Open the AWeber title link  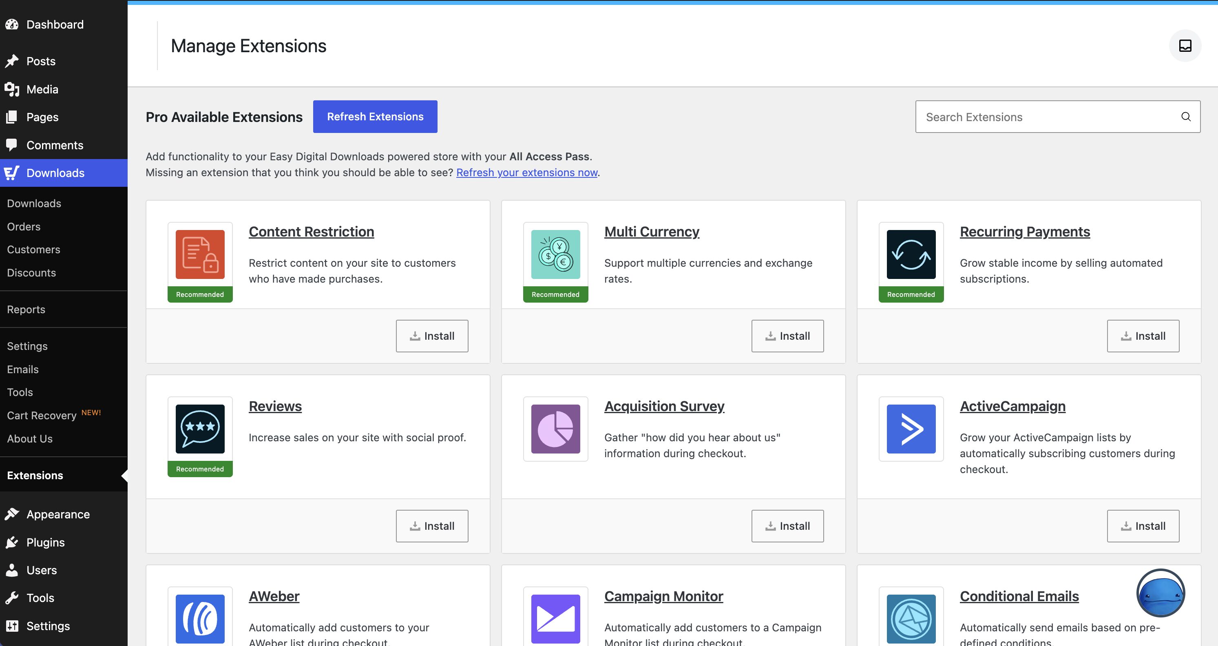(274, 596)
